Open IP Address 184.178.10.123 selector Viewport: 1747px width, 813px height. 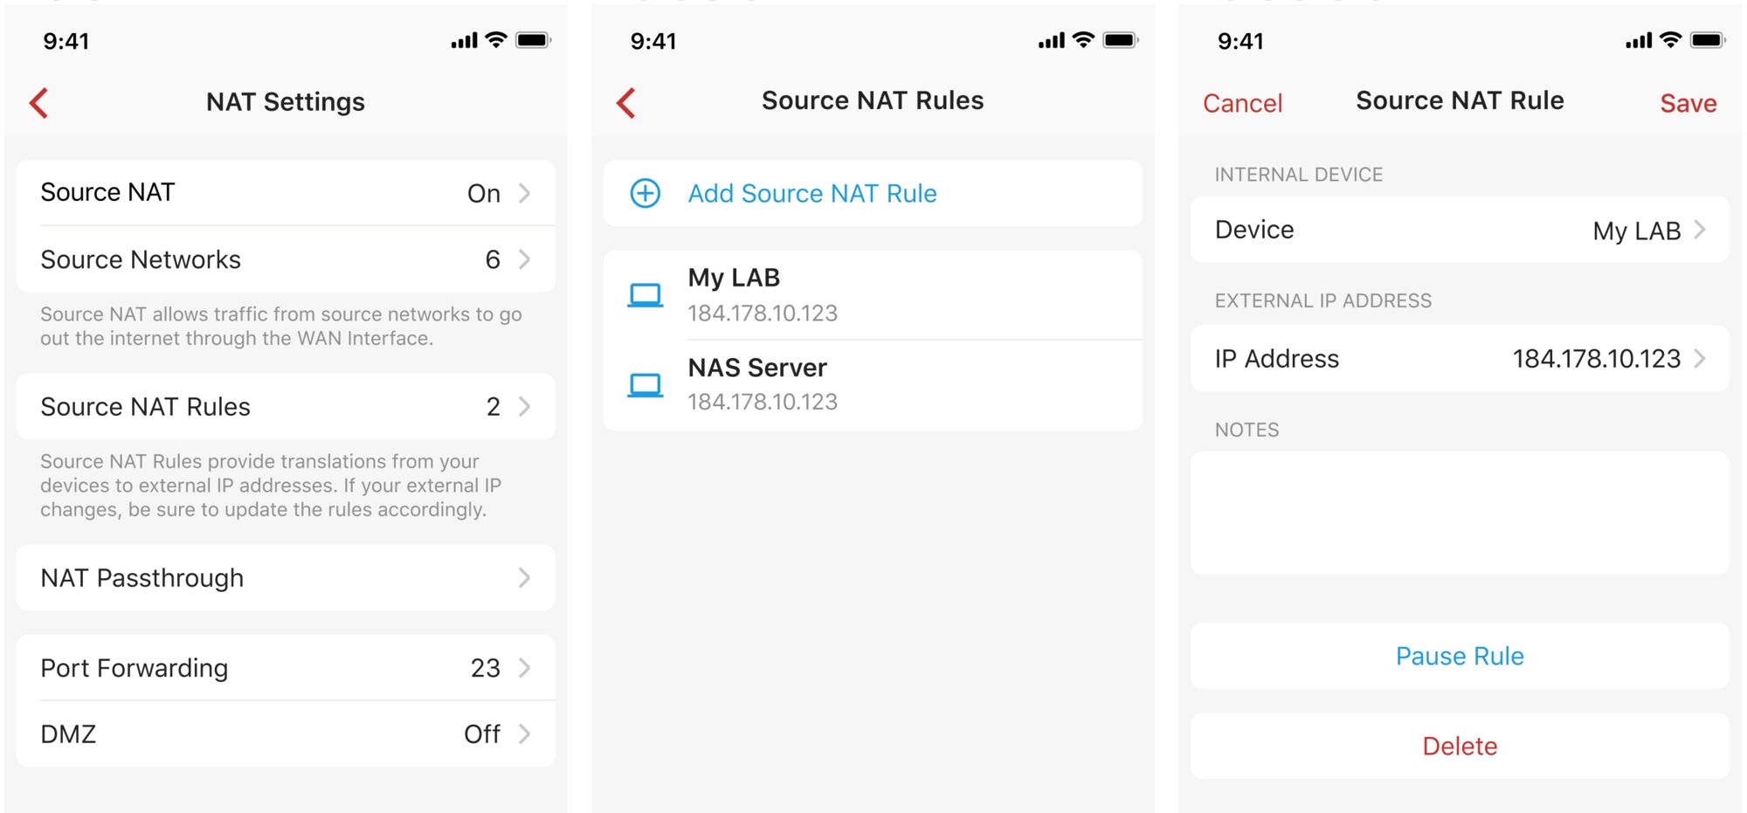(1459, 359)
